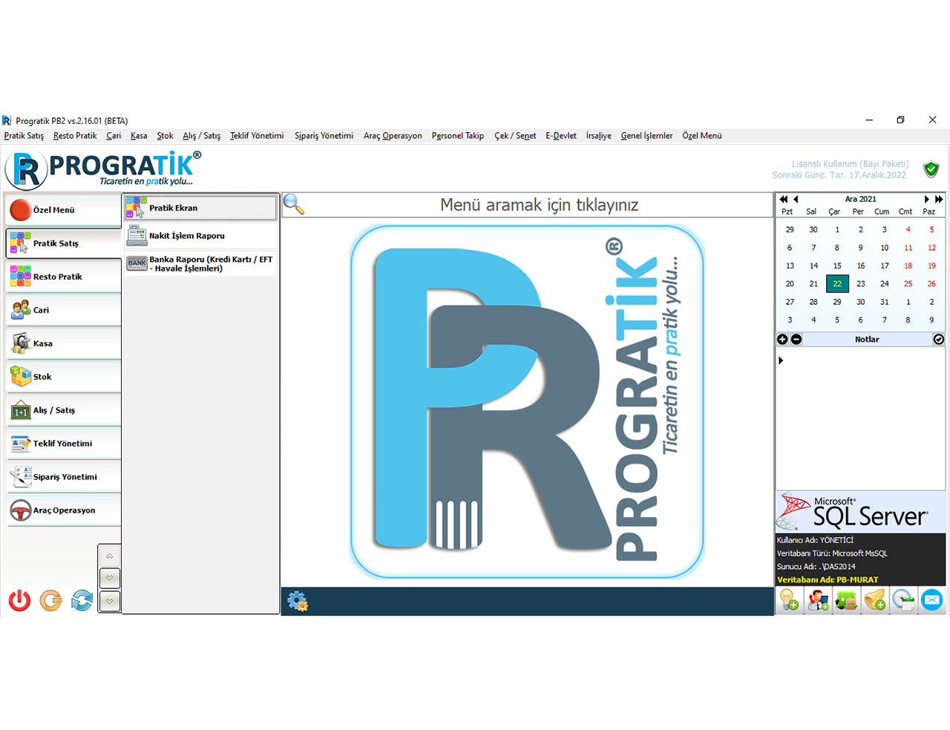Click the lightbulb with plus icon
The height and width of the screenshot is (730, 950).
pos(789,599)
